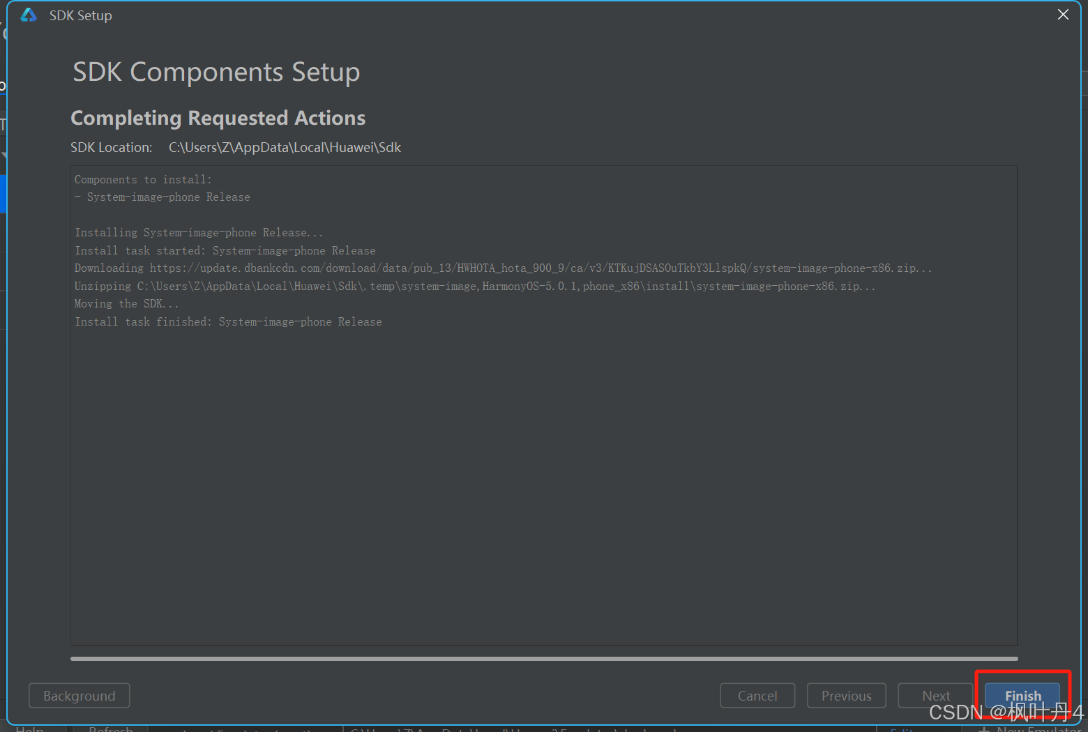Go back with the Previous button
The width and height of the screenshot is (1088, 732).
(x=846, y=696)
